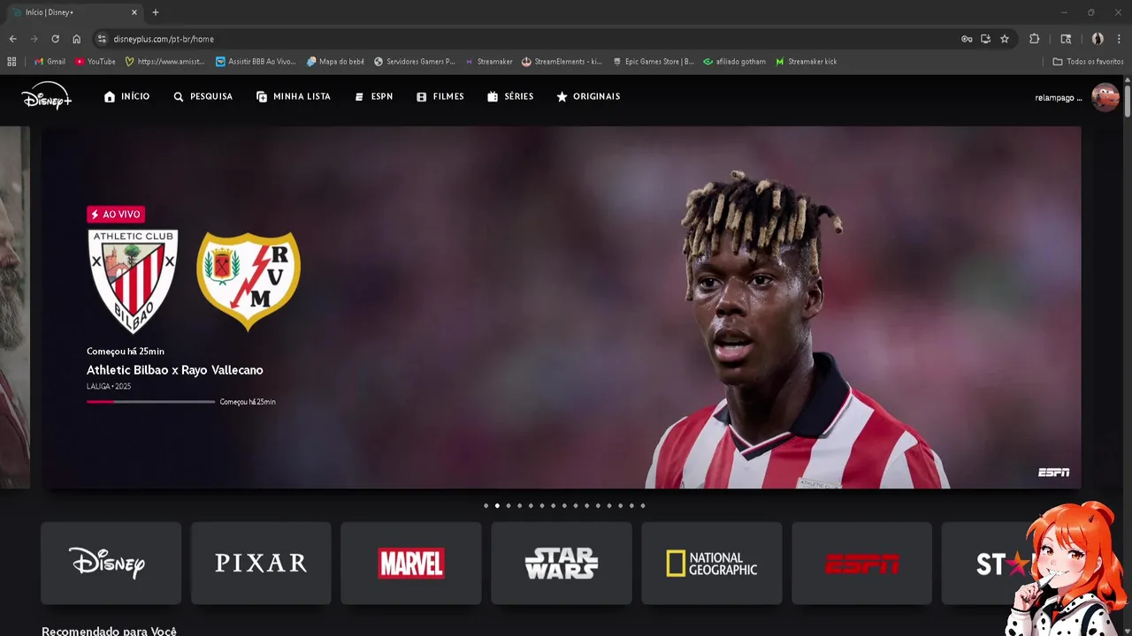The height and width of the screenshot is (636, 1132).
Task: Open the Pixar brand tile
Action: click(x=261, y=564)
